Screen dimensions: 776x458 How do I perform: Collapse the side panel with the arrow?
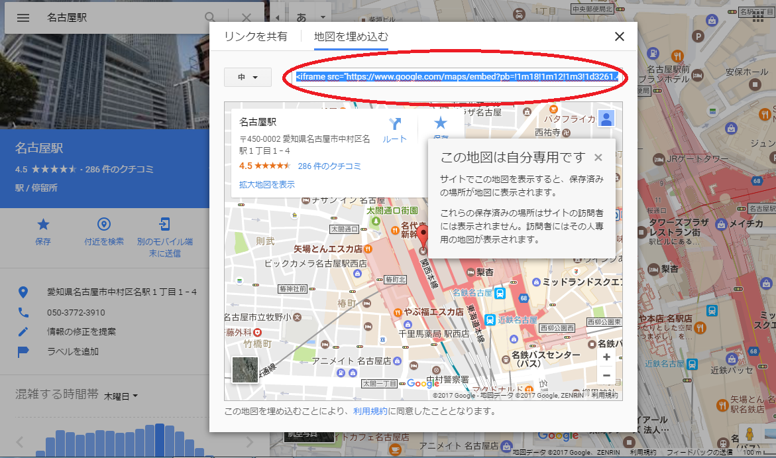coord(277,17)
